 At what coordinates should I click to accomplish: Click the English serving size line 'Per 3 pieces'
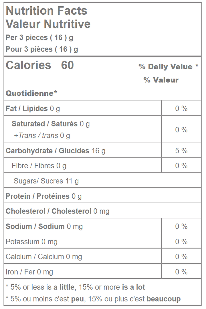pos(39,38)
